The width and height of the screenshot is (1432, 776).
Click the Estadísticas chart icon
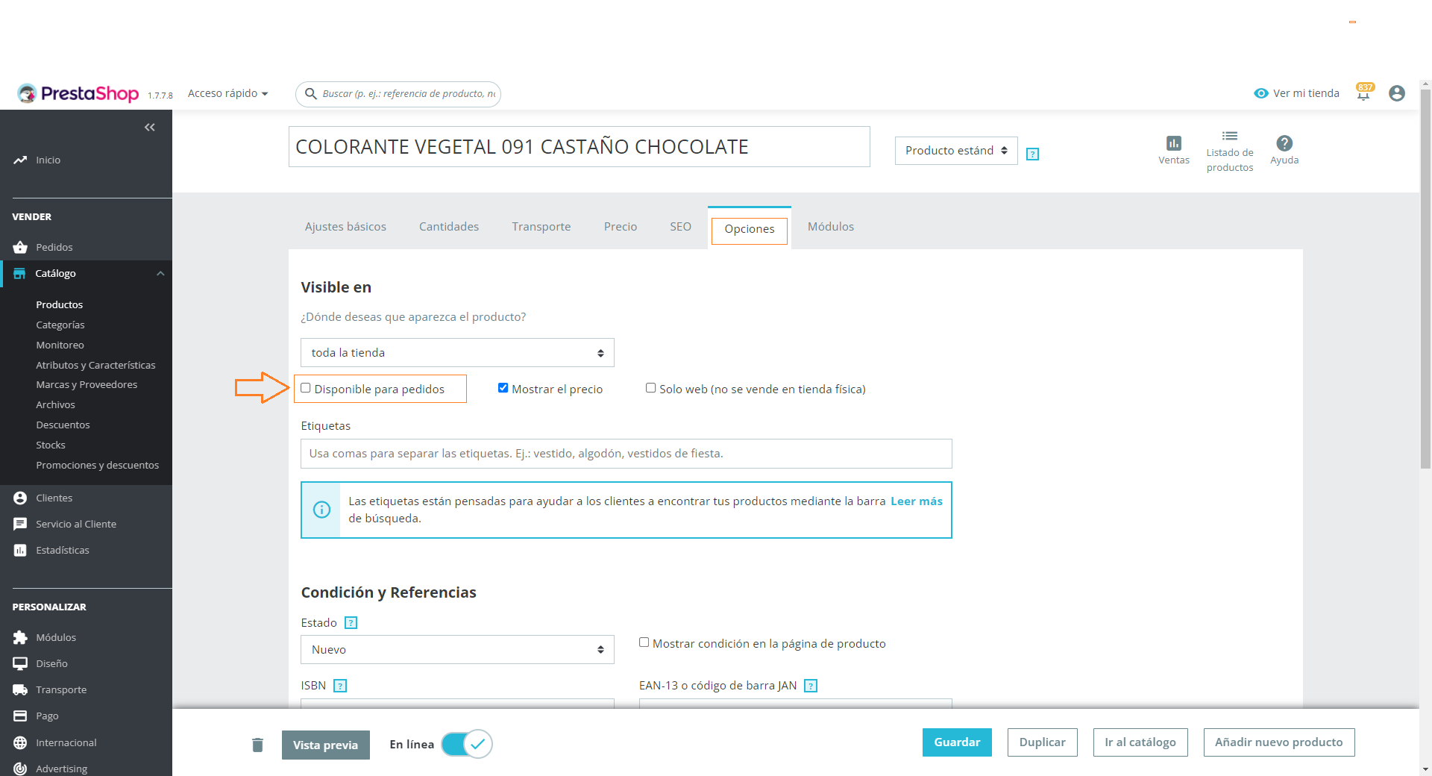pyautogui.click(x=20, y=550)
